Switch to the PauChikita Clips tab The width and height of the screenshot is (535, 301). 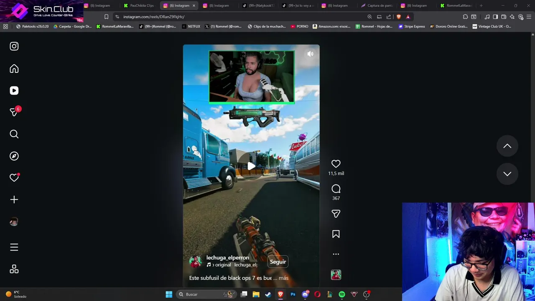[x=139, y=5]
